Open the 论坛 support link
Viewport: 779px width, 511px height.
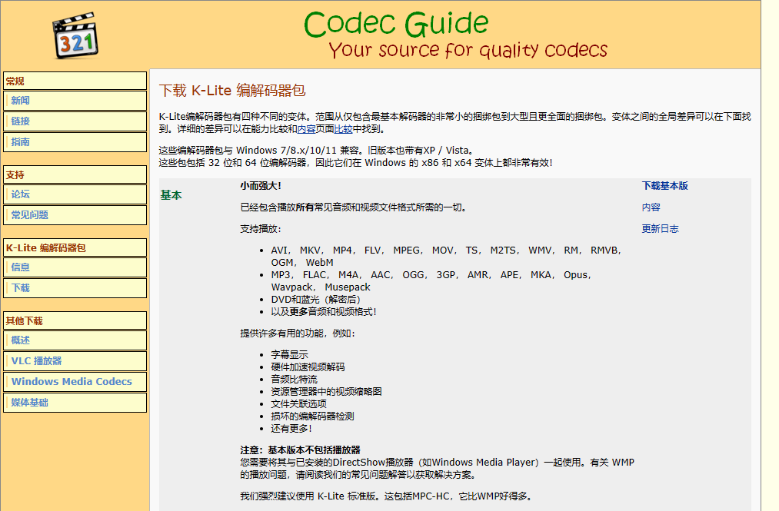[21, 194]
